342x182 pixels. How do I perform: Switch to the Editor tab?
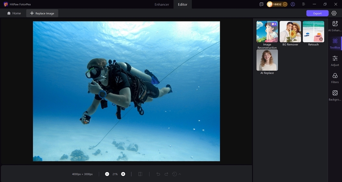click(x=183, y=4)
